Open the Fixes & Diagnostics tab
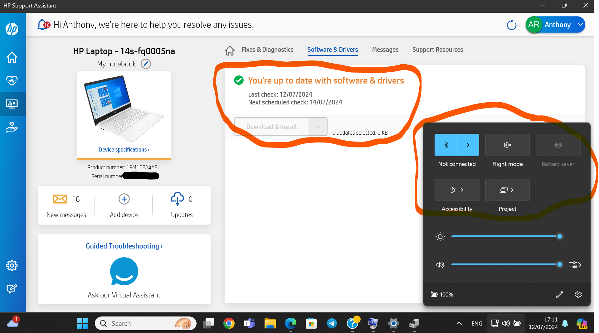The height and width of the screenshot is (333, 599). pyautogui.click(x=267, y=50)
